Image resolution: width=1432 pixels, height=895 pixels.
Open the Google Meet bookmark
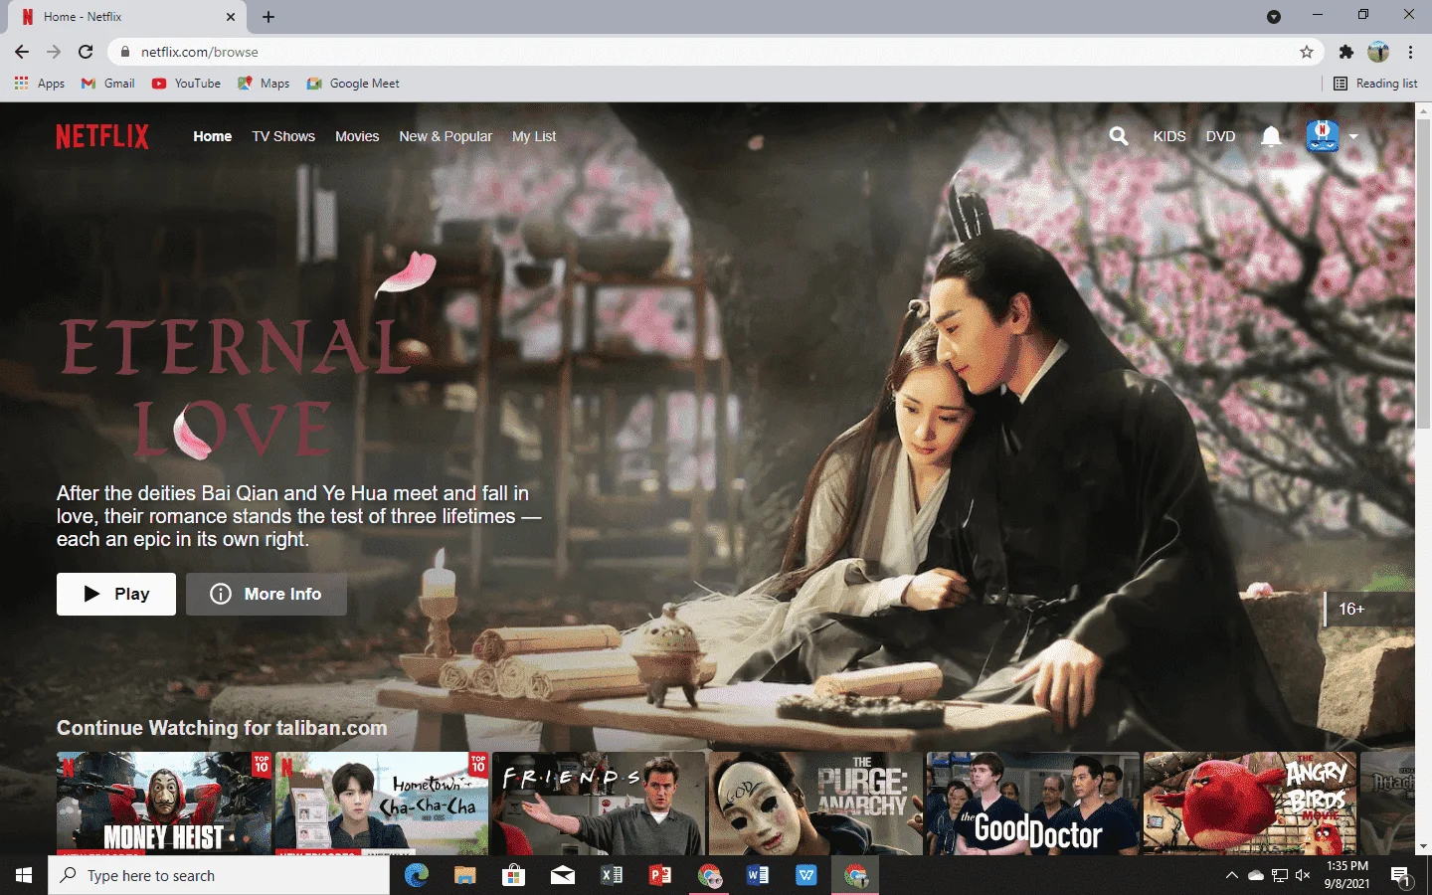click(x=353, y=84)
